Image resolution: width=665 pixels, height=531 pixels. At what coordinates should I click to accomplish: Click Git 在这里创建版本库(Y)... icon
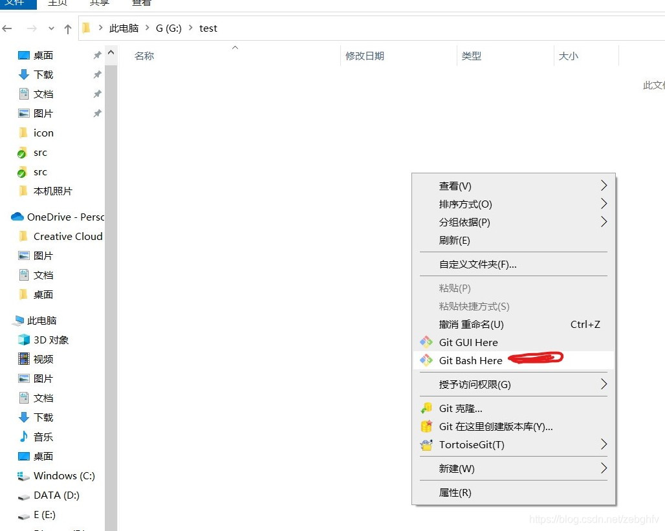point(426,426)
